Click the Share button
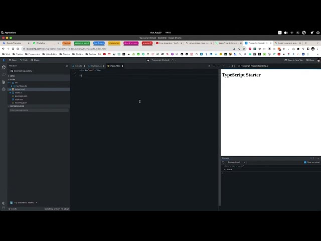Image resolution: width=321 pixels, height=241 pixels. pos(35,60)
